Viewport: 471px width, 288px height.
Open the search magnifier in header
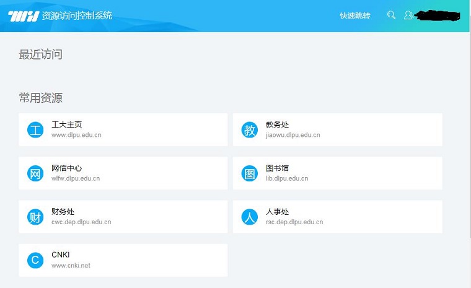point(391,15)
